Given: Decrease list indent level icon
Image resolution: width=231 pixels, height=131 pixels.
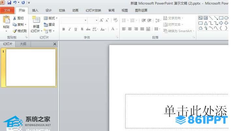Looking at the screenshot, I should 143,20.
